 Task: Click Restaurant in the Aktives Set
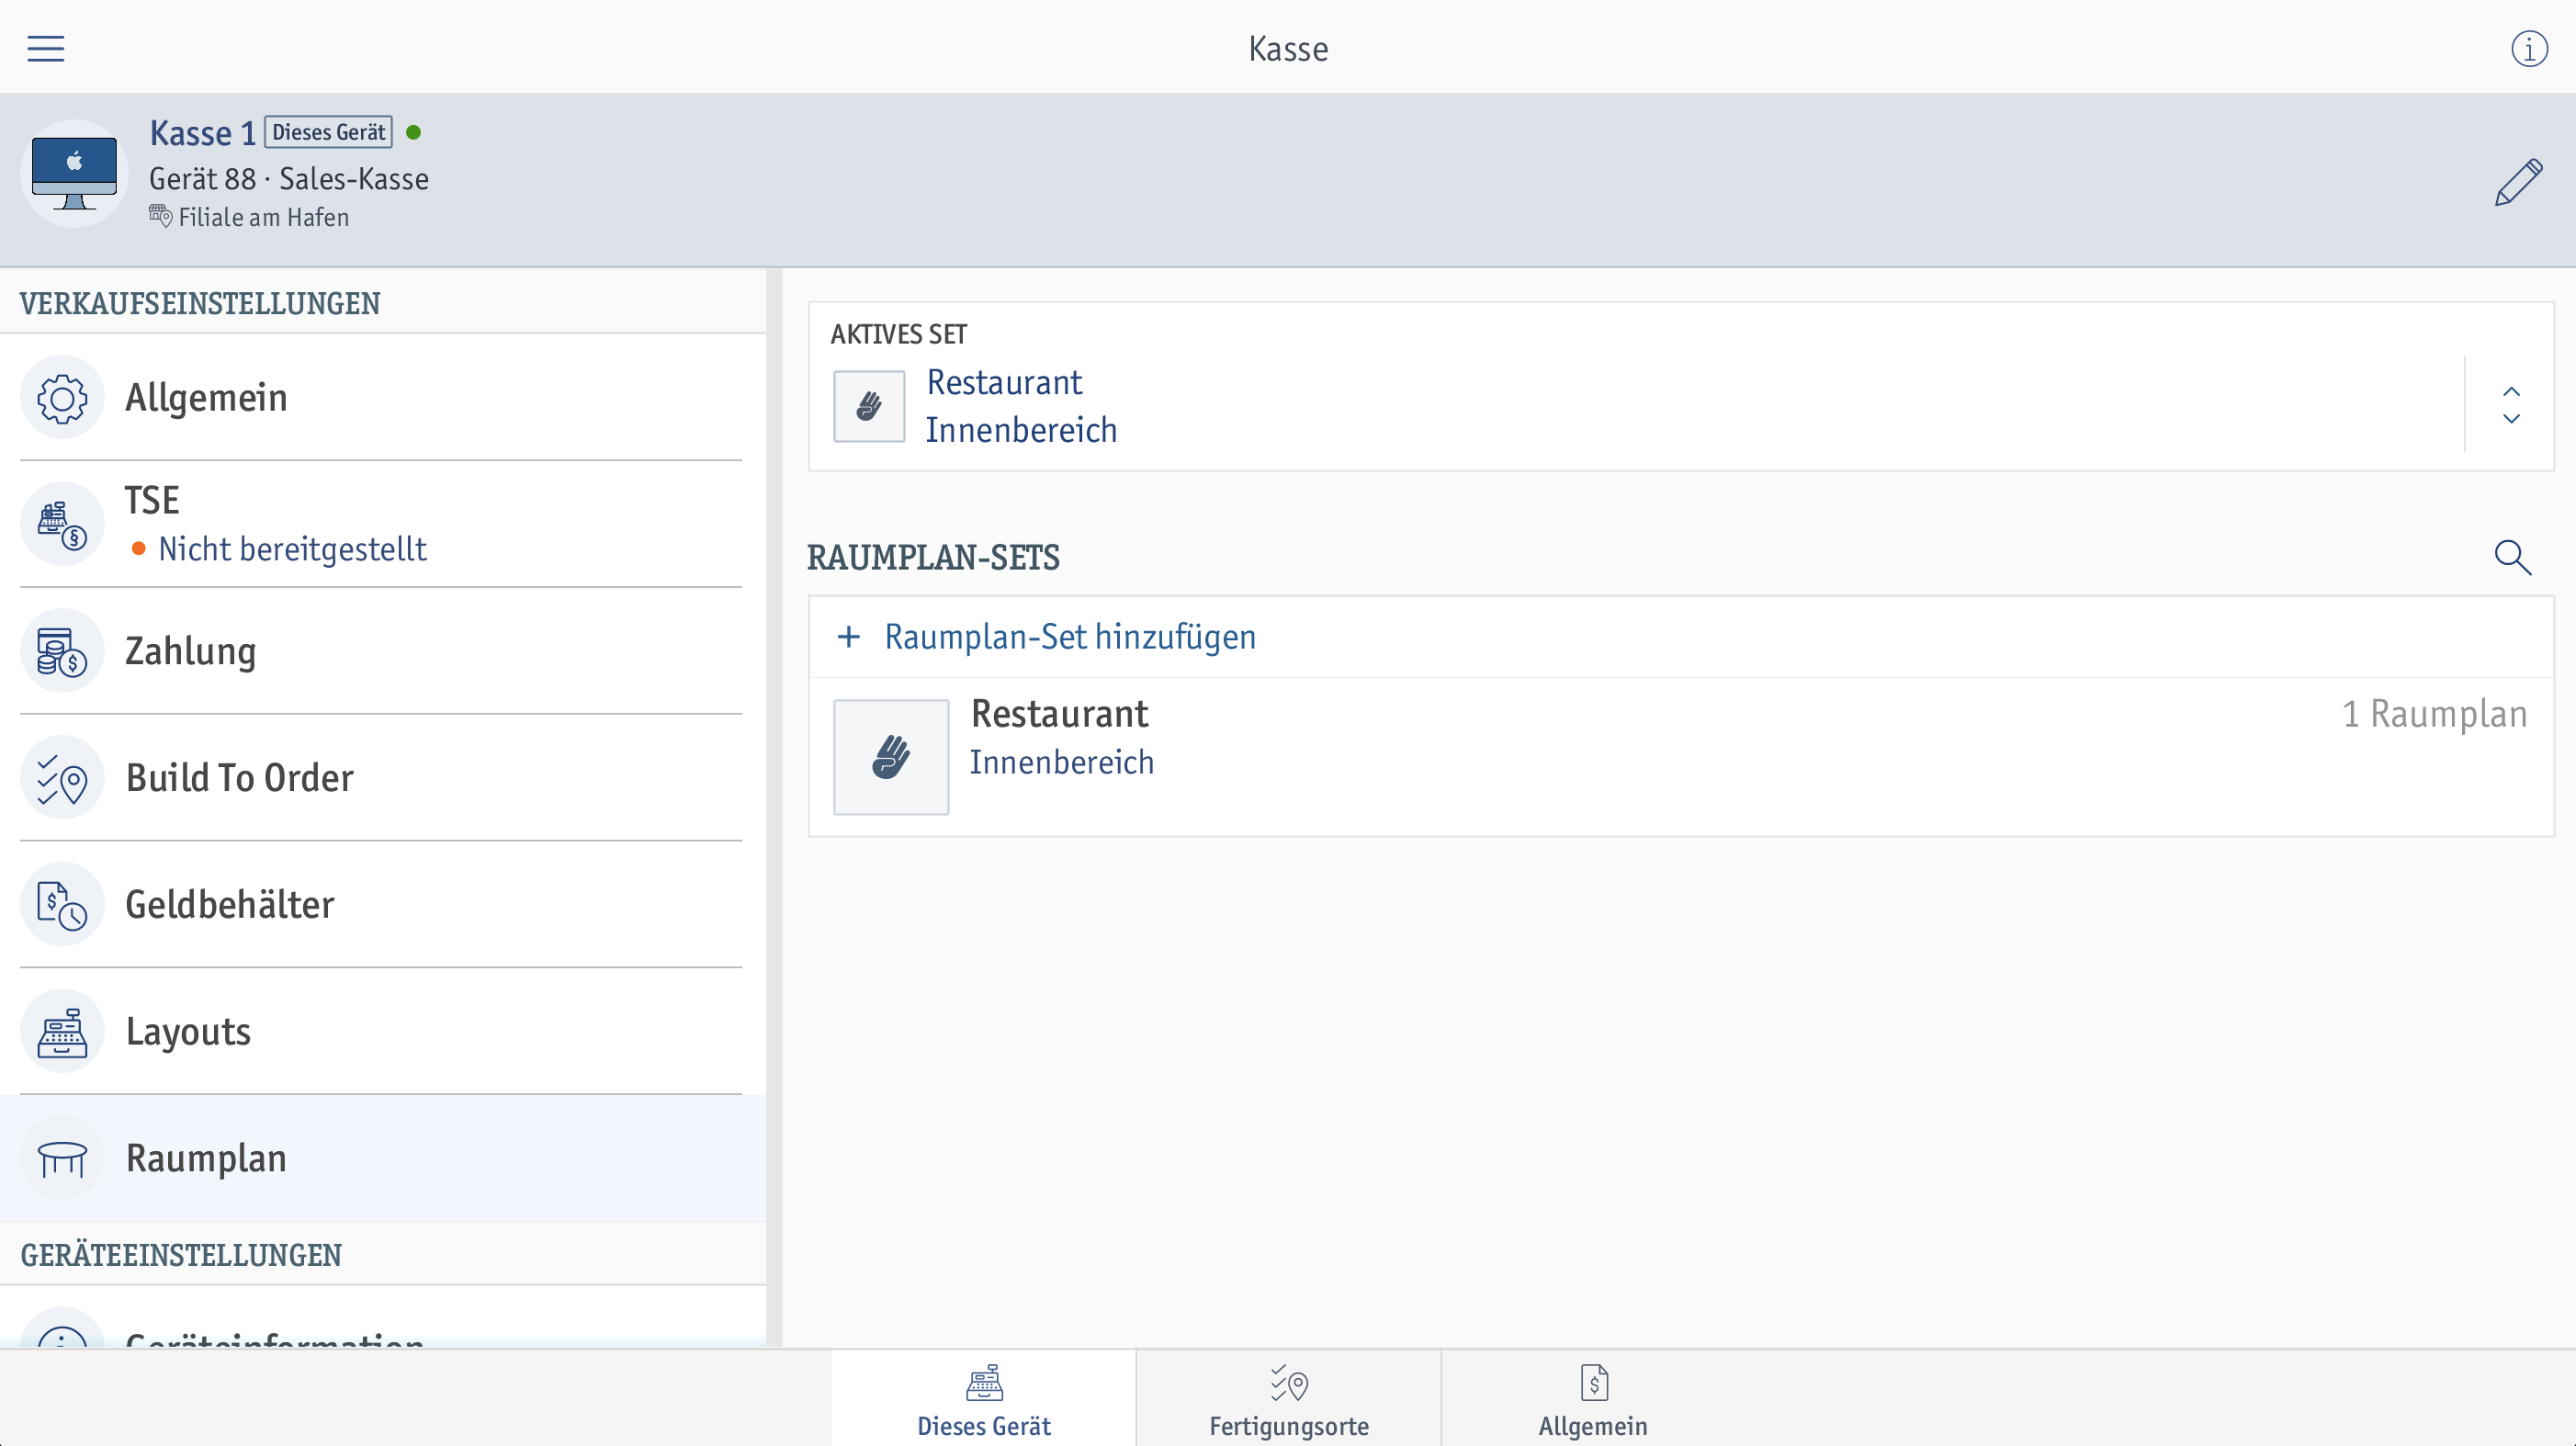[x=1004, y=382]
